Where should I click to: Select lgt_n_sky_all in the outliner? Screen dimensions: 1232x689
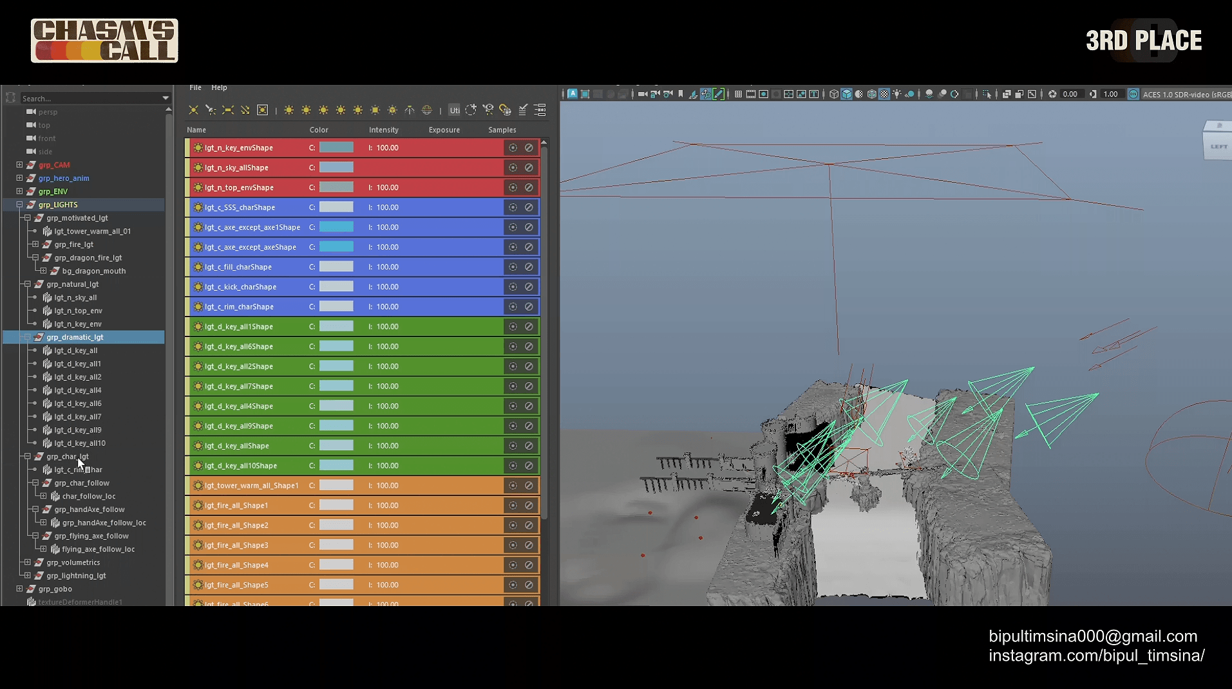[75, 297]
